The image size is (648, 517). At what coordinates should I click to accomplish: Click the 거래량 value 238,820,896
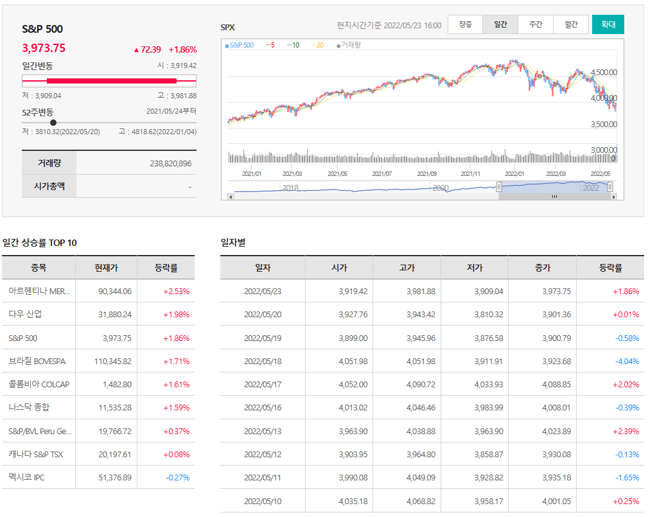(x=171, y=164)
